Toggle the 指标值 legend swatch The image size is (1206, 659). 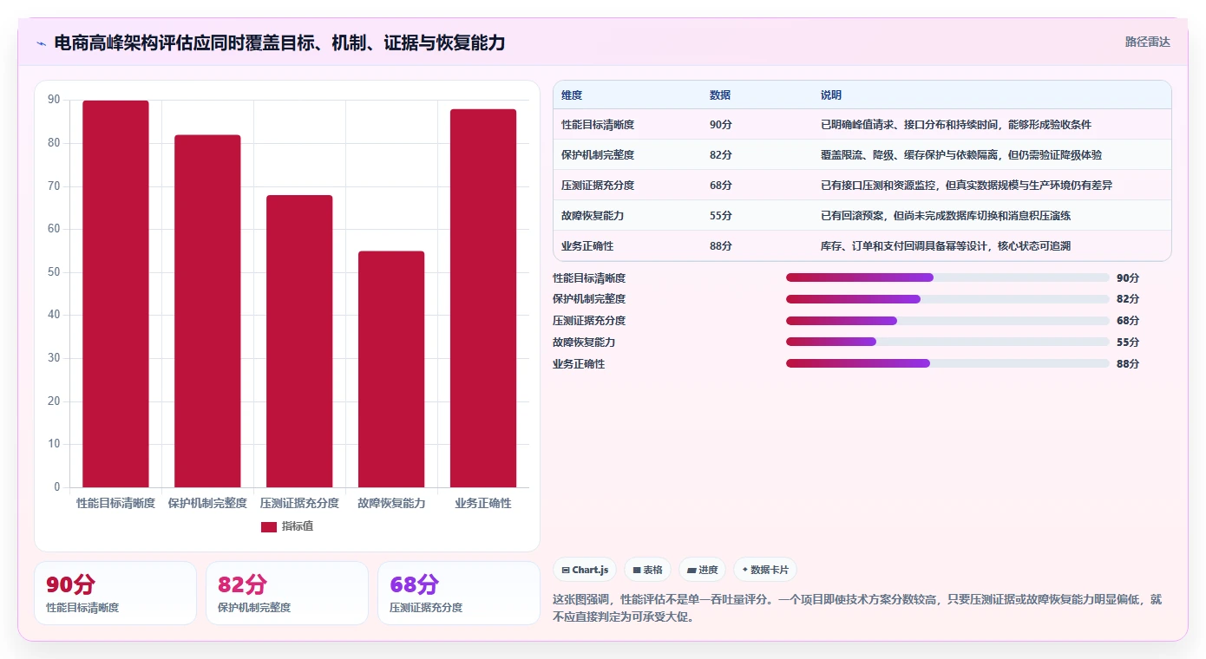pyautogui.click(x=269, y=526)
